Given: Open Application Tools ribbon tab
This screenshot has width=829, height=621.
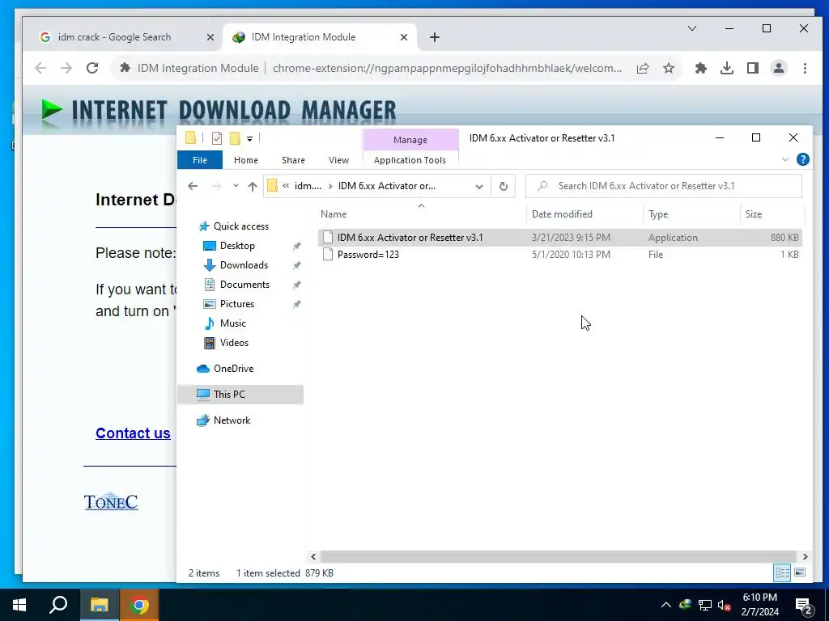Looking at the screenshot, I should tap(410, 160).
